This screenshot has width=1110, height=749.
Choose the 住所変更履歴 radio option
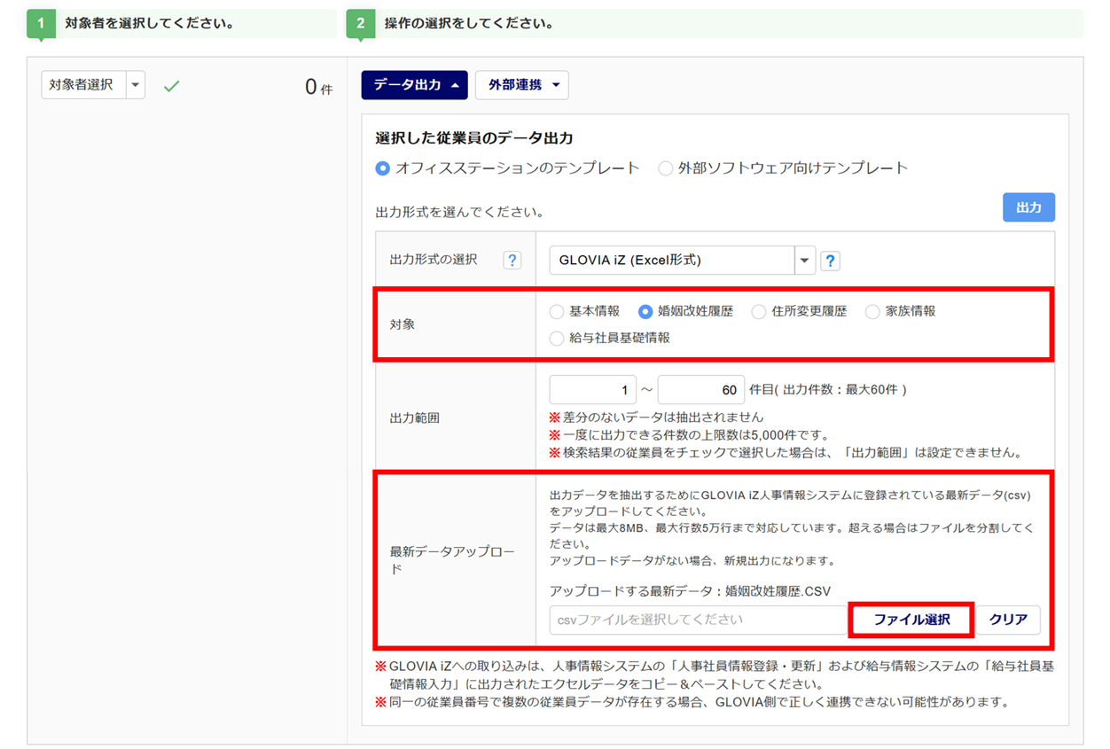tap(759, 311)
